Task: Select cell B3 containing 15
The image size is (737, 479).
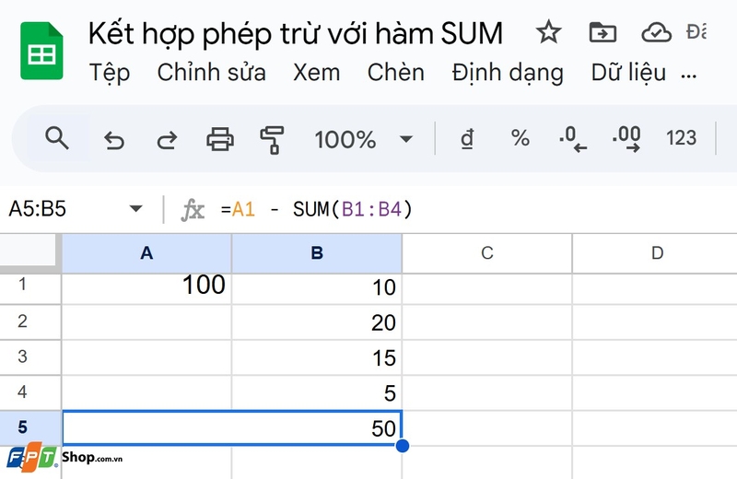Action: pos(317,357)
